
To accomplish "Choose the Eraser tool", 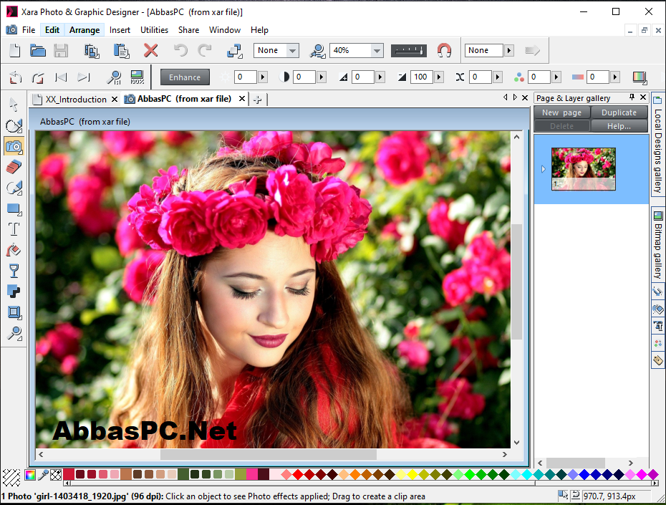I will [x=14, y=167].
